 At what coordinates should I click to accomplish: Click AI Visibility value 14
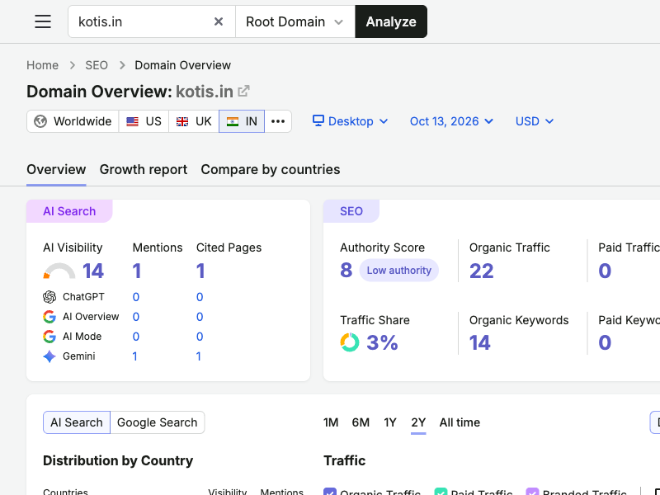(x=93, y=271)
